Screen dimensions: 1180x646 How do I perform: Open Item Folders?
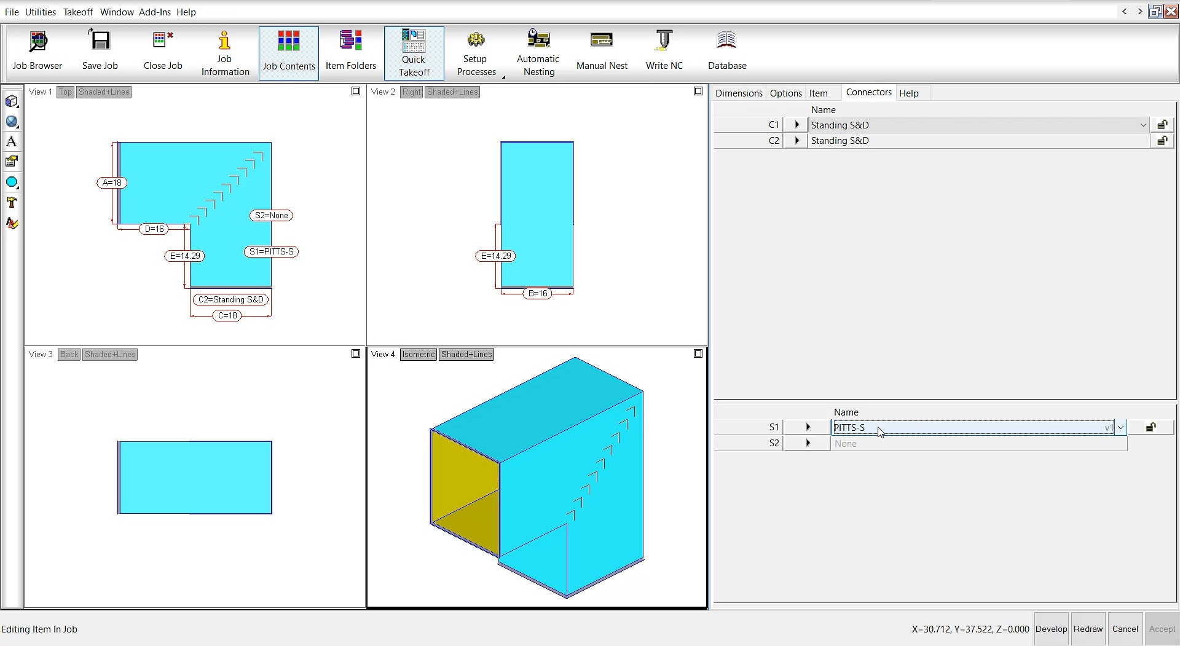(350, 52)
